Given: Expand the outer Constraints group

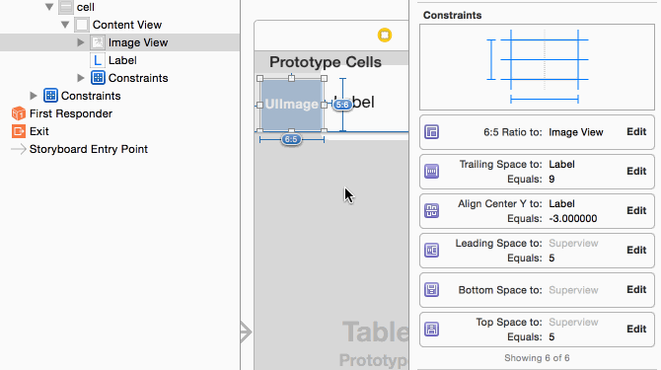Looking at the screenshot, I should coord(34,96).
